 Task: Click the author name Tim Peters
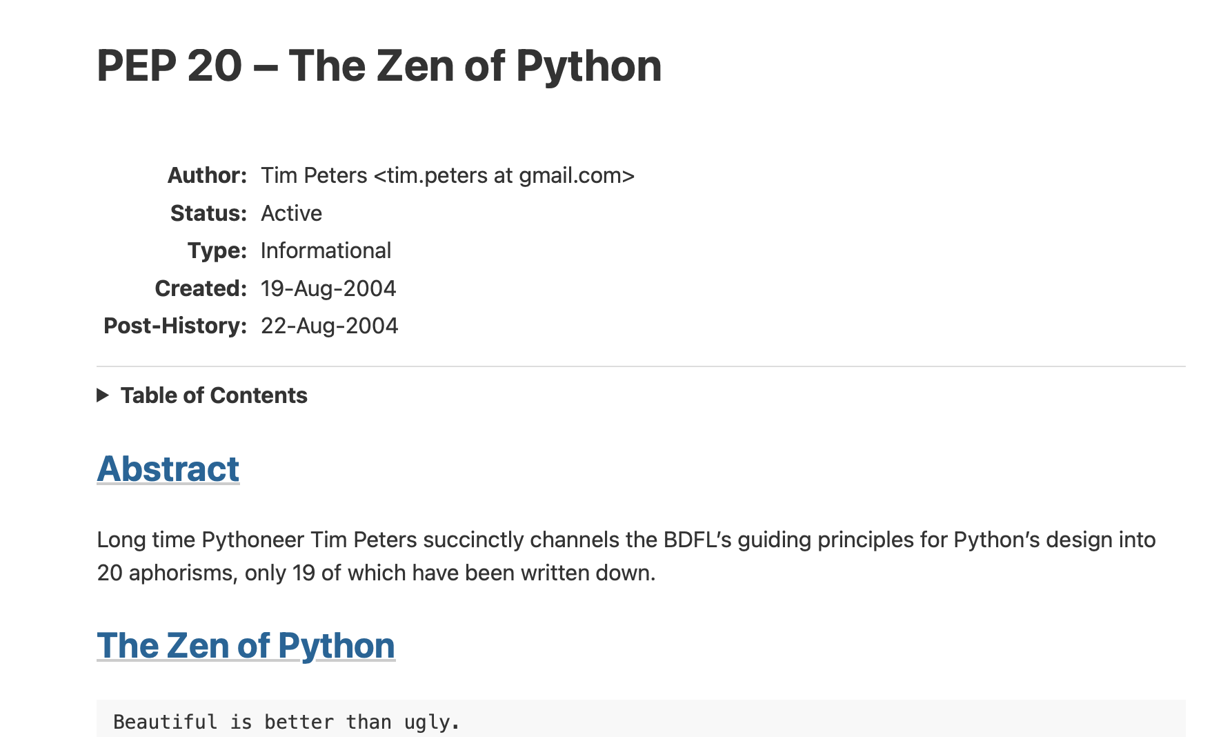pyautogui.click(x=314, y=175)
